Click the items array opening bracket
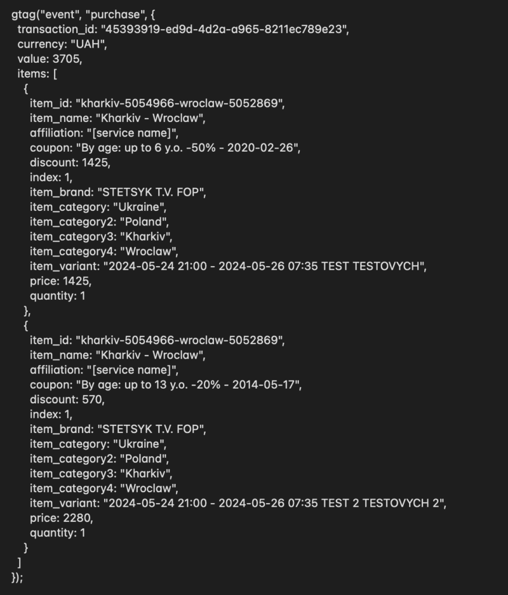Viewport: 508px width, 595px height. click(55, 74)
